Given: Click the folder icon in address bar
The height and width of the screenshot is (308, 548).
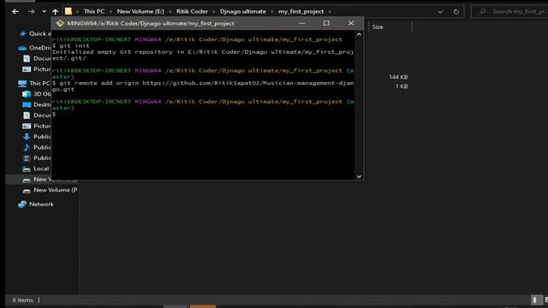Looking at the screenshot, I should (x=68, y=11).
